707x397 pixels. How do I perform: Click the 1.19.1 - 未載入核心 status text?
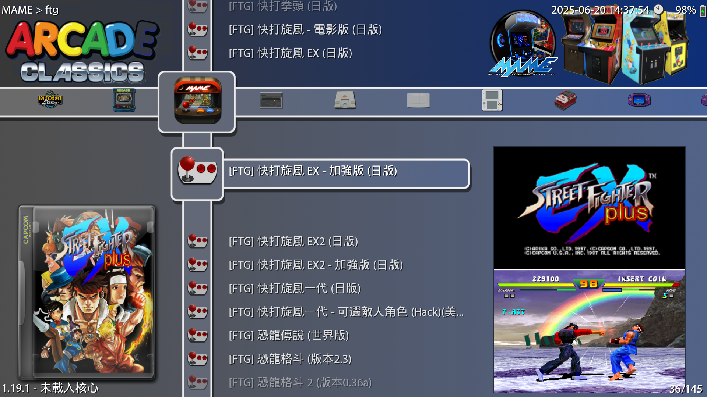[x=50, y=388]
